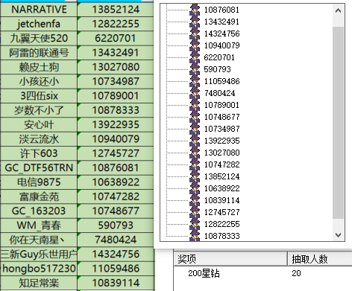Select spreadsheet cell GC_163203
Screen dimensions: 352x291
(x=39, y=211)
